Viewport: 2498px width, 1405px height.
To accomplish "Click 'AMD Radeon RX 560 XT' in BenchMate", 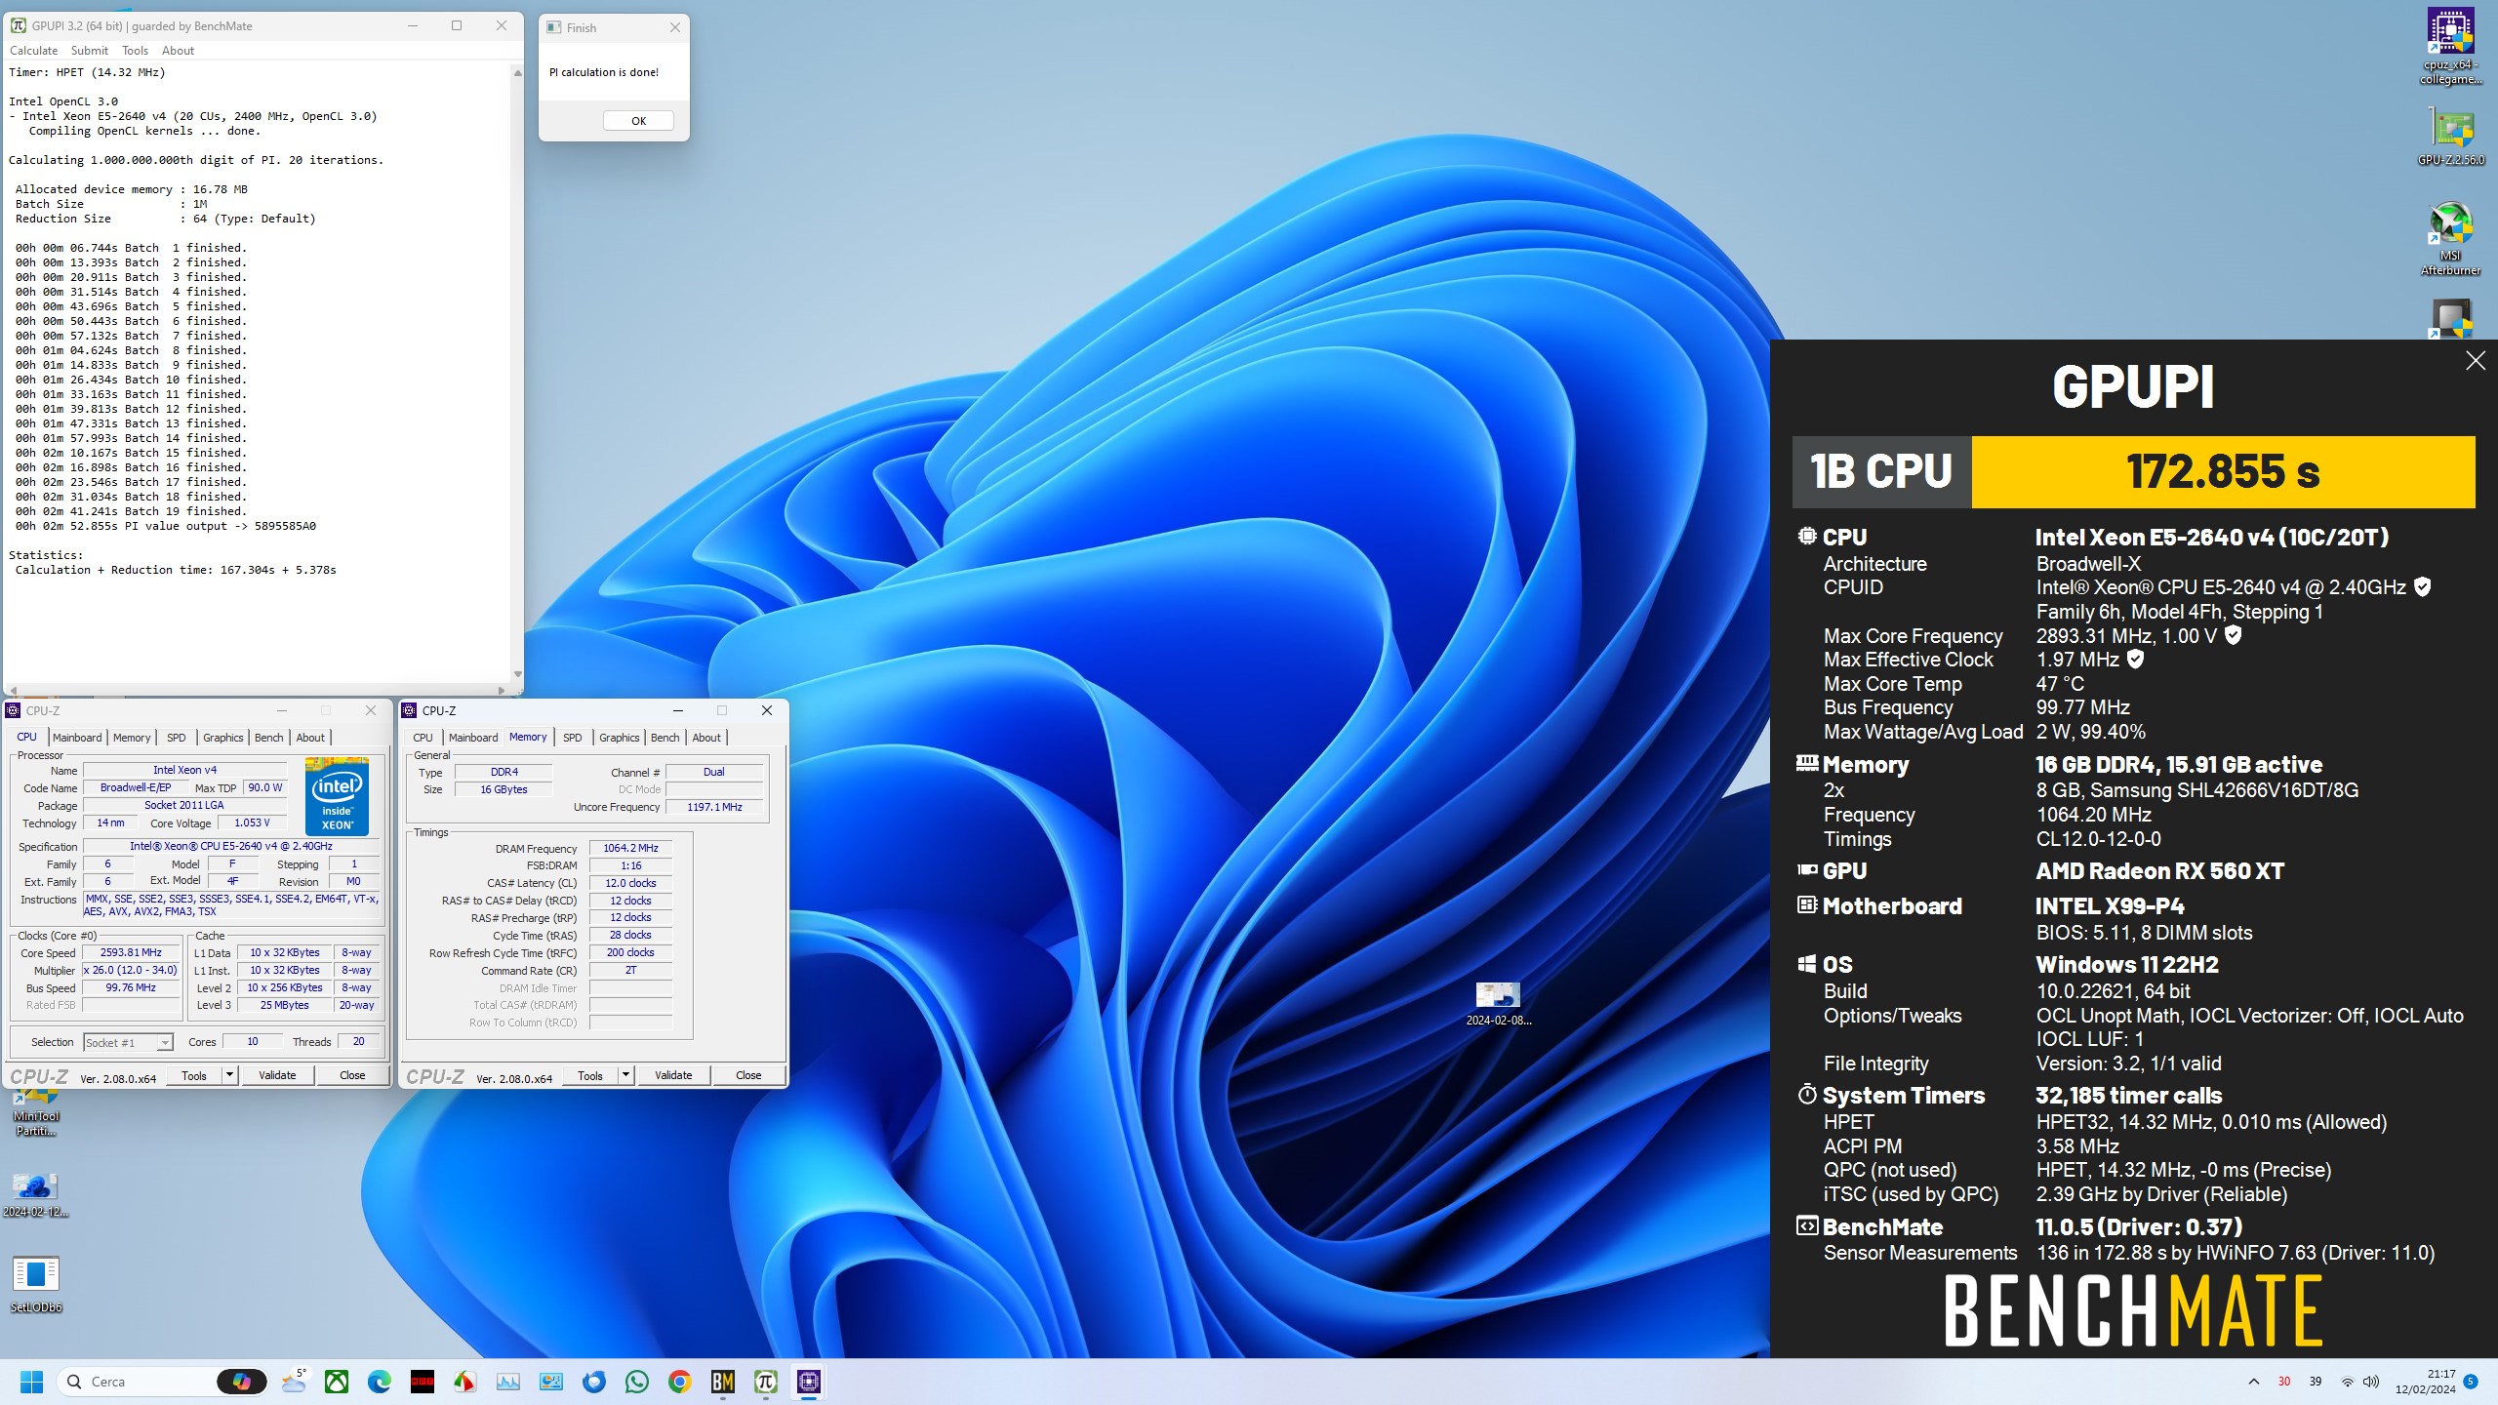I will (2159, 870).
